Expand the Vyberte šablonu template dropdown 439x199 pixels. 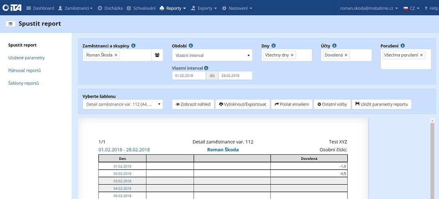123,104
